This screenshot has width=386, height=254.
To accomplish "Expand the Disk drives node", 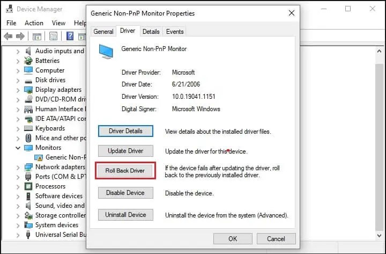I will tap(18, 81).
